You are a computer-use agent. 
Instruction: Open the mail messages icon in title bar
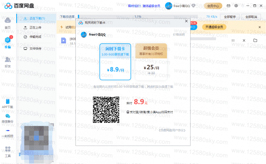(x=229, y=6)
